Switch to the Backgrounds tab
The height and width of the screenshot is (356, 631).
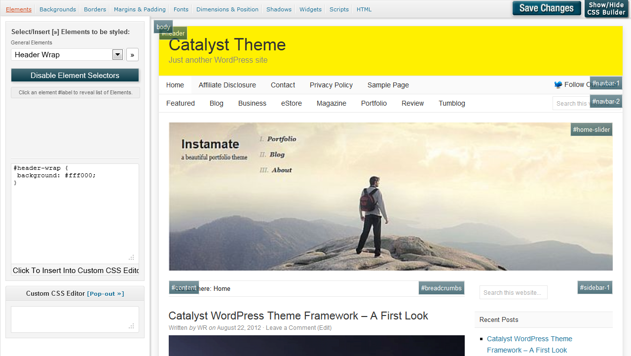pyautogui.click(x=58, y=9)
